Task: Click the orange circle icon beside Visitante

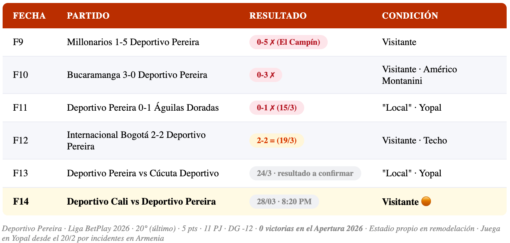Action: pyautogui.click(x=426, y=202)
